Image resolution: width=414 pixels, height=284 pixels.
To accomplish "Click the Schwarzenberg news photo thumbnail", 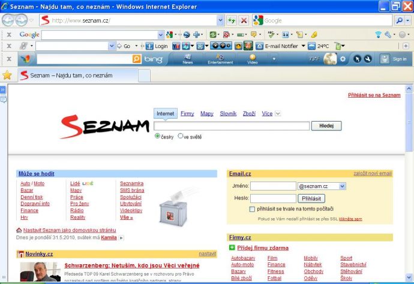I will [x=40, y=272].
